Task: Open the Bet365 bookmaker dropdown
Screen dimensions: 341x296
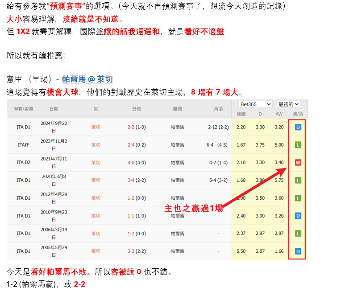Action: pos(255,104)
